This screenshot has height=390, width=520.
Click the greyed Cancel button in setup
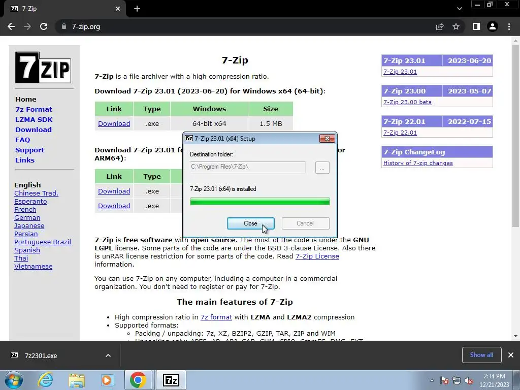(305, 223)
